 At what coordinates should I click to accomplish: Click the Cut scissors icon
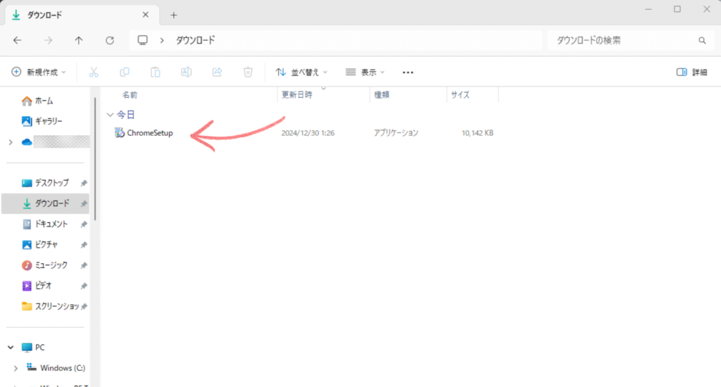tap(94, 72)
